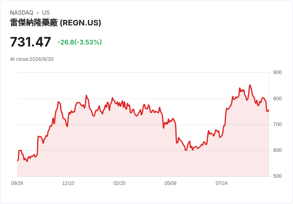Click the 12/10 date axis label
The width and height of the screenshot is (293, 204).
pyautogui.click(x=68, y=183)
